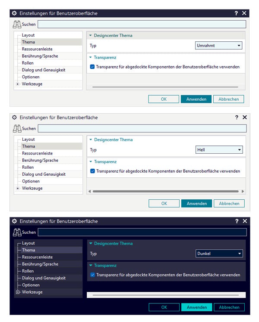The height and width of the screenshot is (322, 259).
Task: Click binoculars search icon in Umrahmt theme dialog
Action: [17, 24]
